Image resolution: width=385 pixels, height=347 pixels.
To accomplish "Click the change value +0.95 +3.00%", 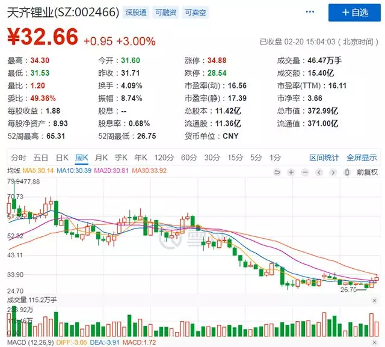I will click(120, 41).
